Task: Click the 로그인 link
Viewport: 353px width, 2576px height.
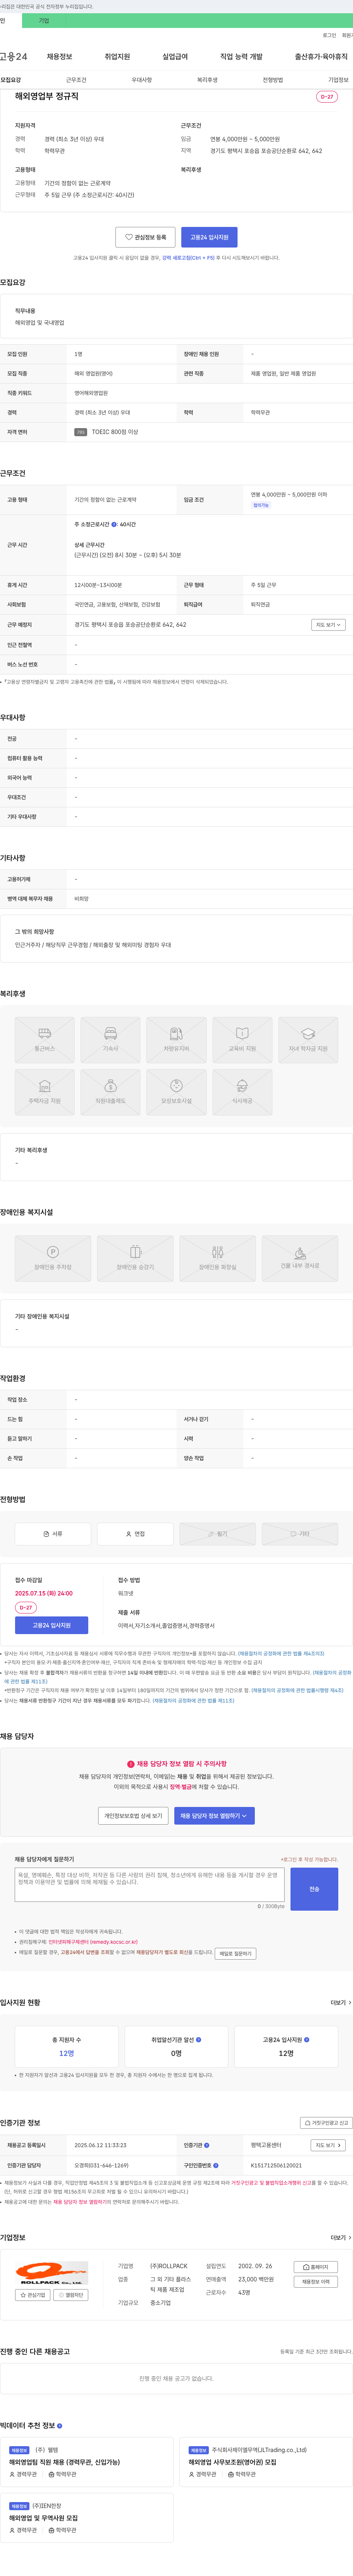Action: coord(329,35)
